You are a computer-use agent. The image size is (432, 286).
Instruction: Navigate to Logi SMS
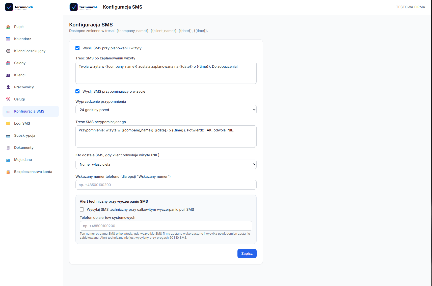click(x=31, y=123)
